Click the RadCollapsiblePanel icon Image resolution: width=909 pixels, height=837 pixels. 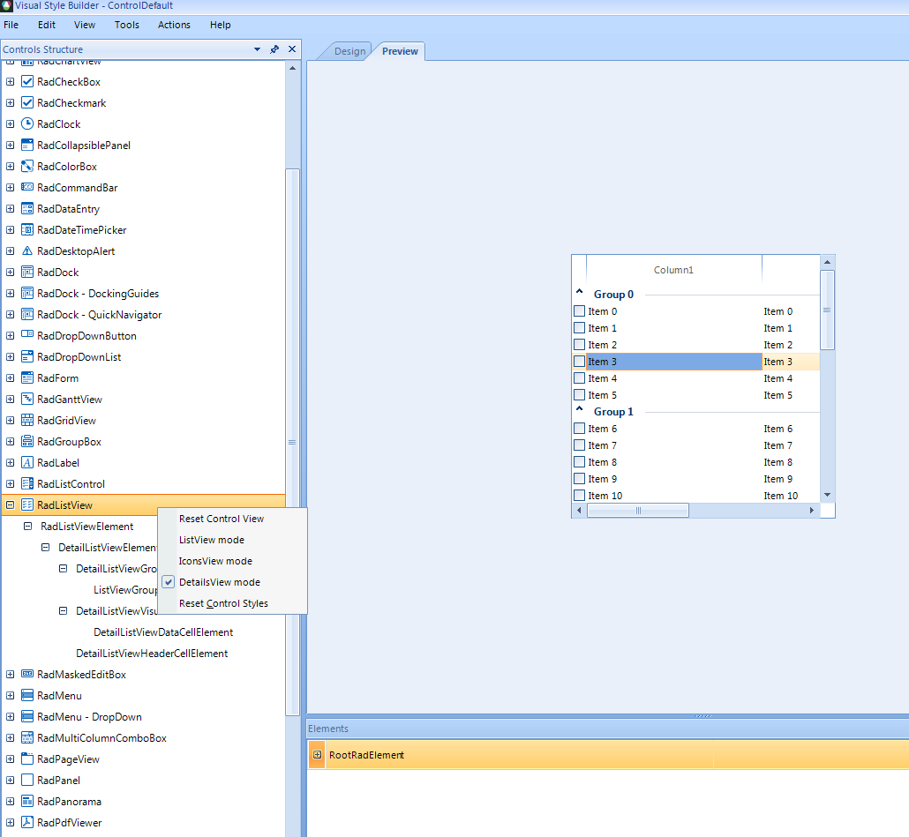(x=27, y=146)
